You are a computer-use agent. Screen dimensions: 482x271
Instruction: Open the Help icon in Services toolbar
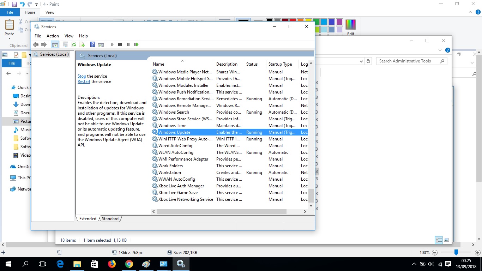(x=93, y=44)
